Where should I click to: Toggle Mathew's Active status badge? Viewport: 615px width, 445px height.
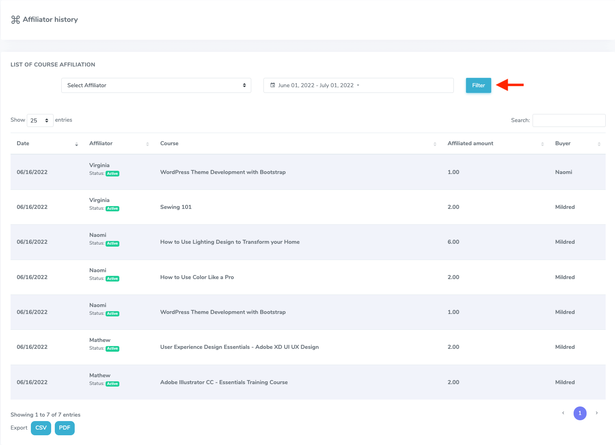tap(112, 348)
